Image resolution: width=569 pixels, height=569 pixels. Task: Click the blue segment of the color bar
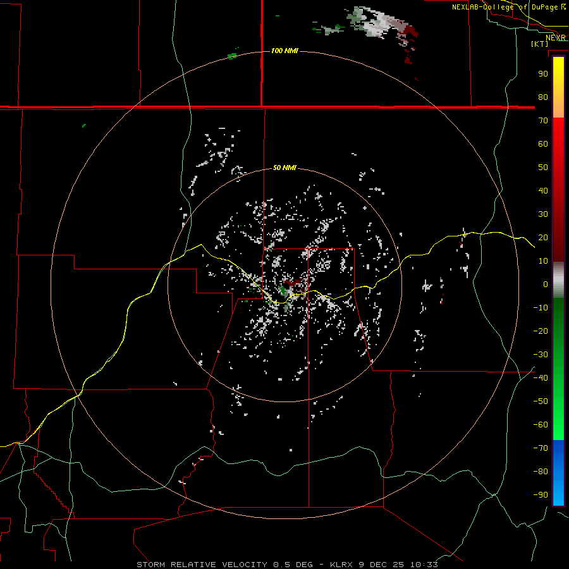(x=558, y=472)
